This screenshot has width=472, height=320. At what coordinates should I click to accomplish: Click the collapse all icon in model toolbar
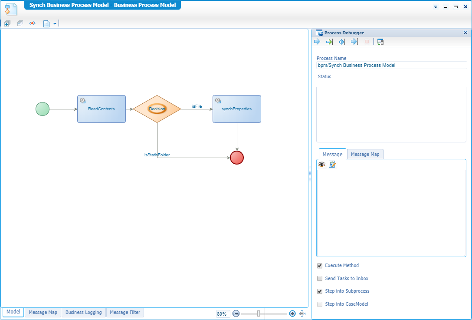(x=20, y=23)
